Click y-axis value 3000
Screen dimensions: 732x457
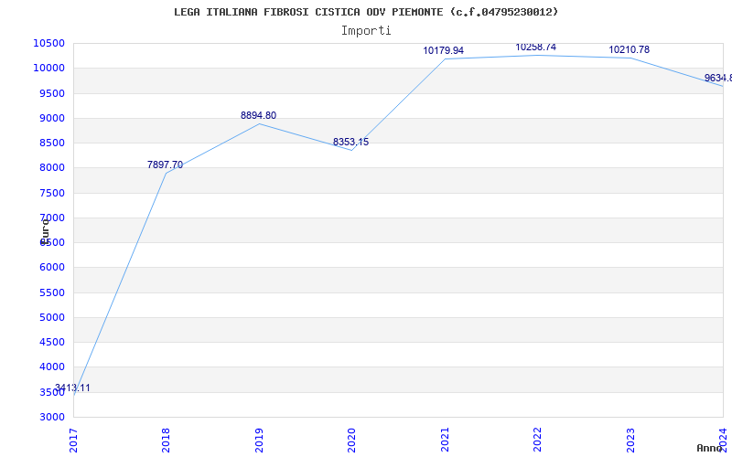pos(52,417)
